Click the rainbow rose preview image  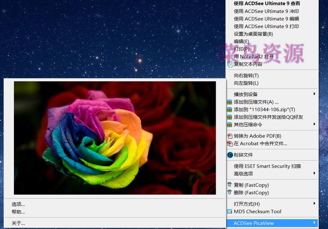(115, 138)
